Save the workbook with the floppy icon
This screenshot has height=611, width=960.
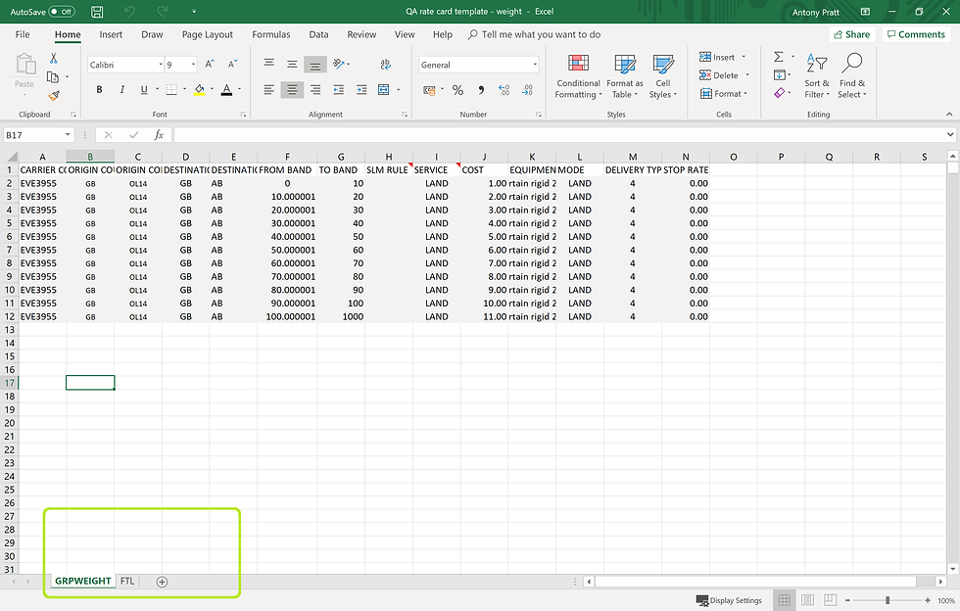point(97,12)
